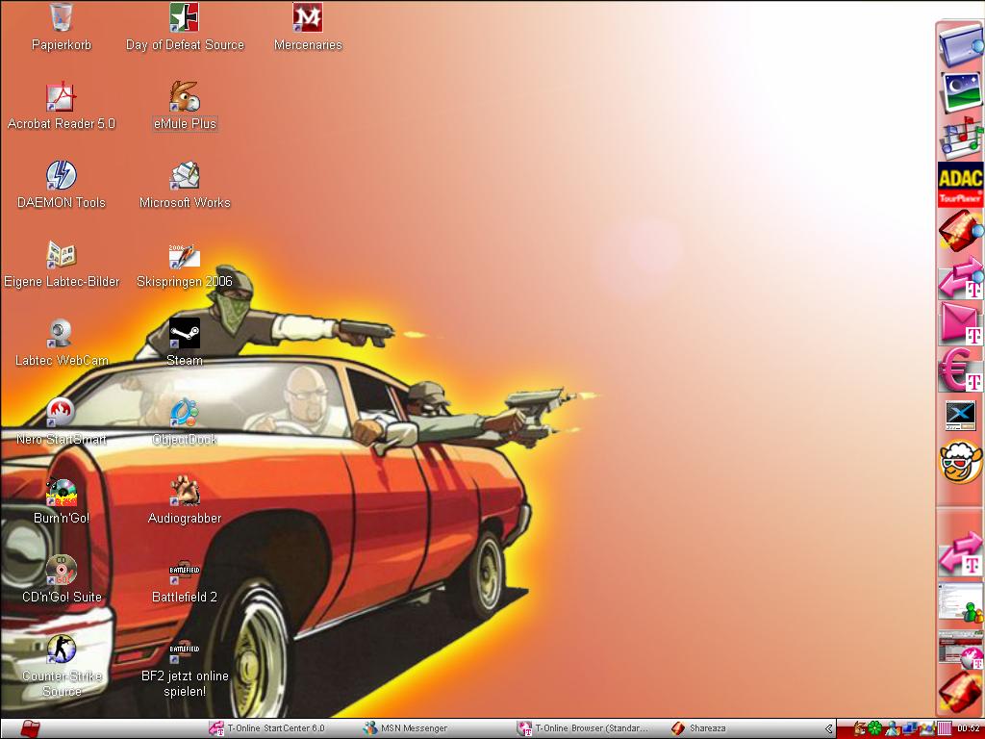
Task: Click T-Online pink envelope mail icon
Action: tap(961, 324)
